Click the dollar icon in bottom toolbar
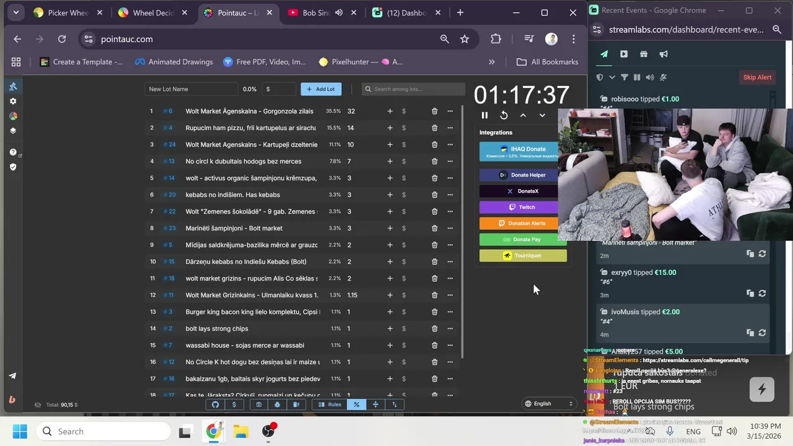The image size is (793, 446). pos(234,404)
